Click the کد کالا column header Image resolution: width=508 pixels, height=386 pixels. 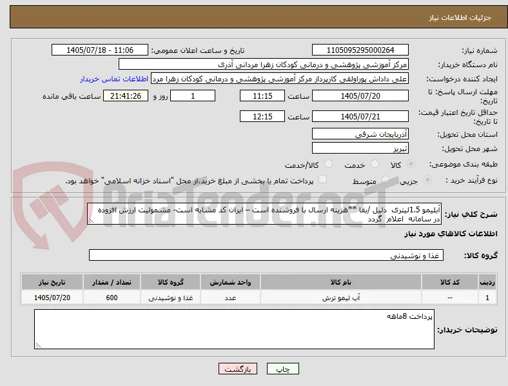(450, 282)
